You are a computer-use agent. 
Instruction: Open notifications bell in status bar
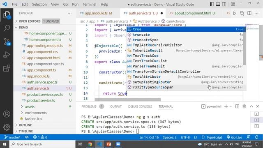click(257, 137)
